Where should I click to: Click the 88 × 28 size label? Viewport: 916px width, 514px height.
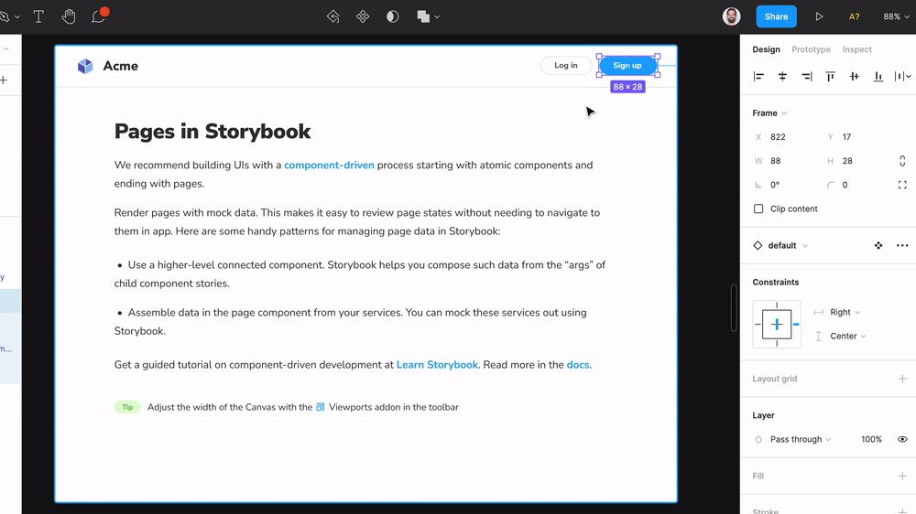coord(627,87)
